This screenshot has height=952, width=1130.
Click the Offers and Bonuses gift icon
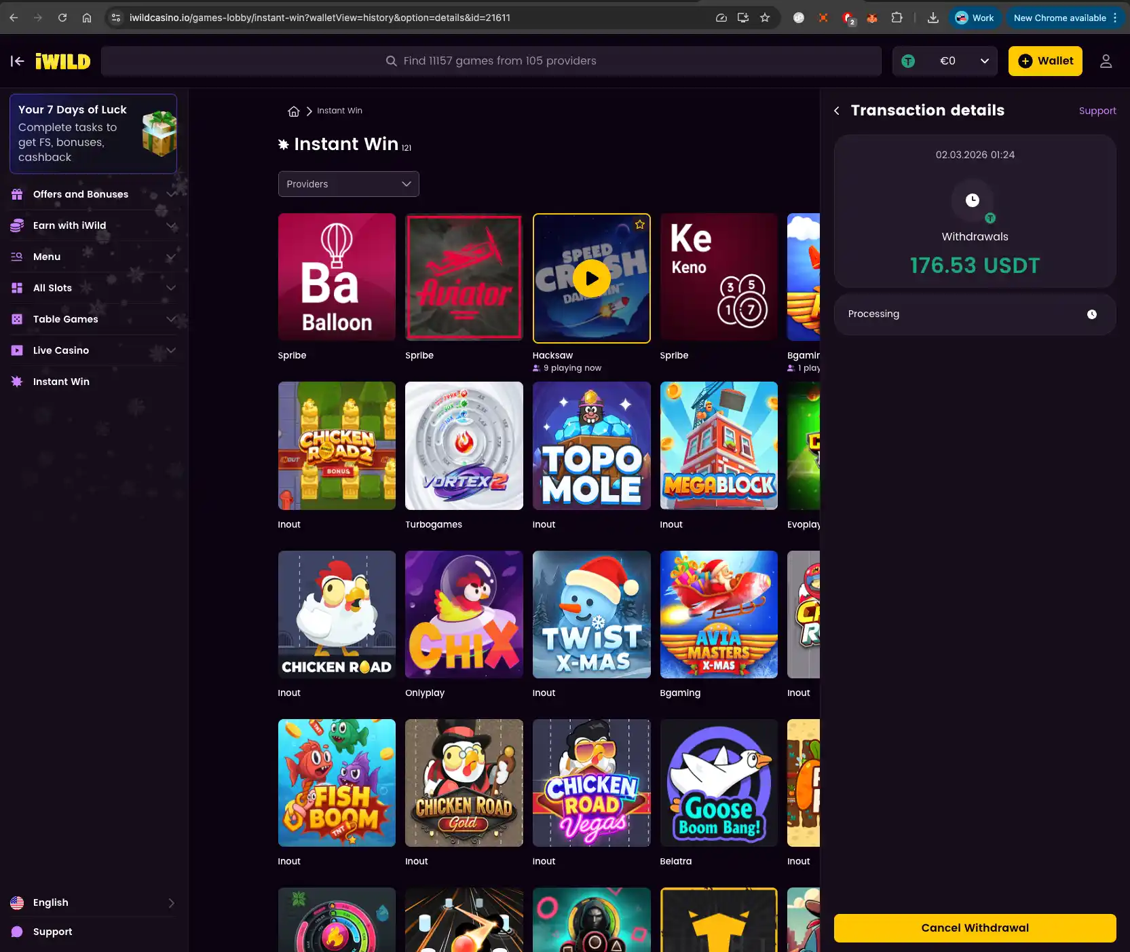17,194
